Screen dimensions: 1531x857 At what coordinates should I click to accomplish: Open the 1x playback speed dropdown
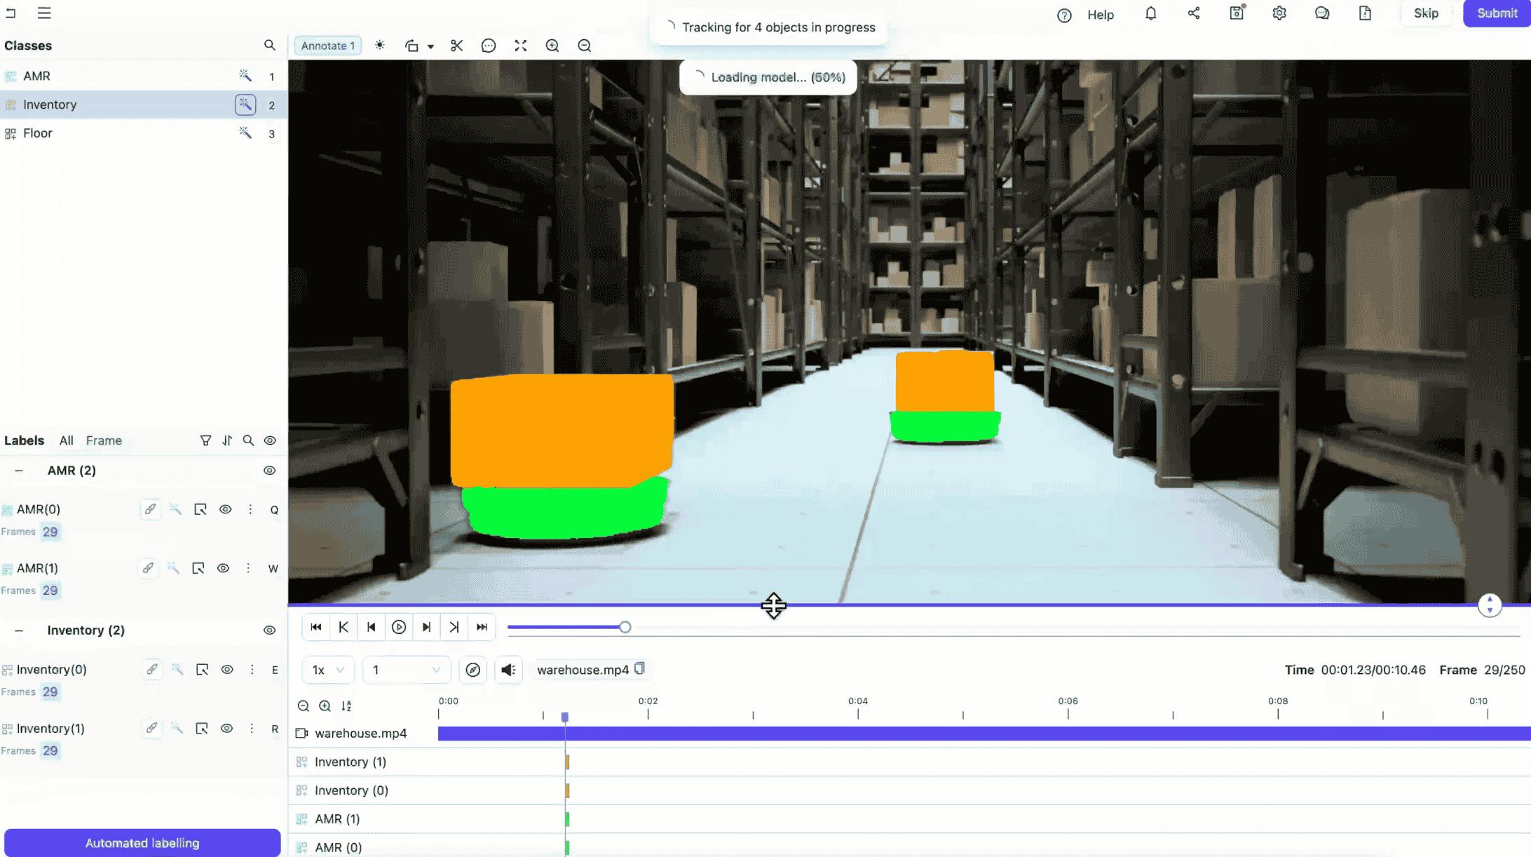tap(327, 670)
